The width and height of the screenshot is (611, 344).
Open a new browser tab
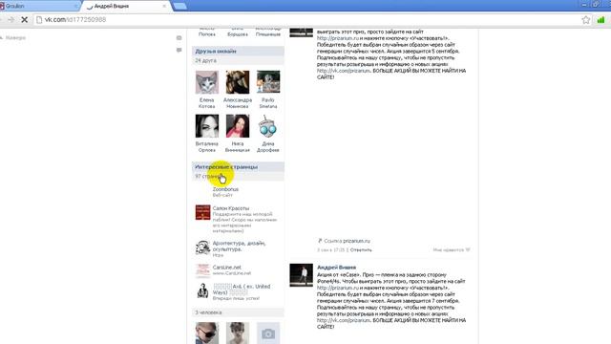pos(179,6)
